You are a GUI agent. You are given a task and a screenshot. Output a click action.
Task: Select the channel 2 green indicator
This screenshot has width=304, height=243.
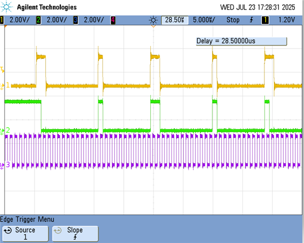39,20
